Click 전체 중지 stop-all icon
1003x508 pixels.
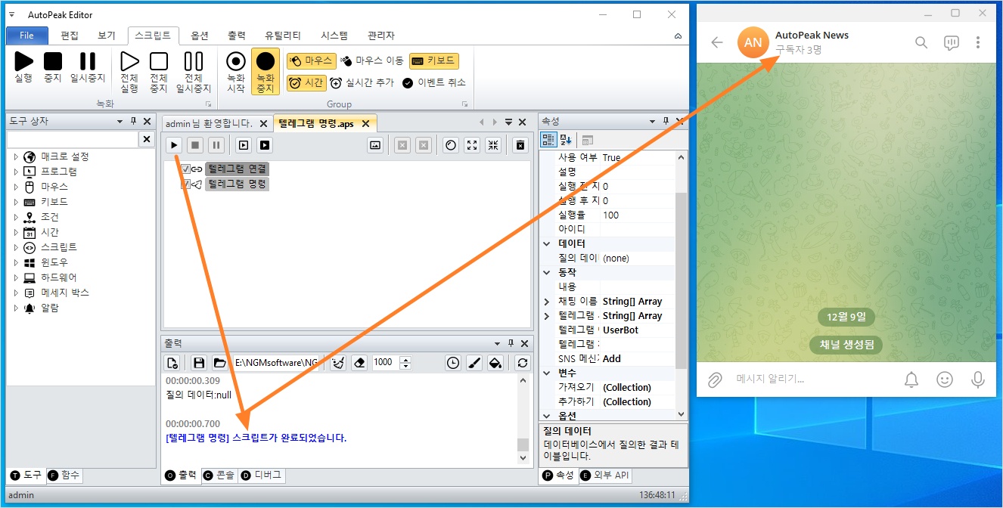click(158, 73)
